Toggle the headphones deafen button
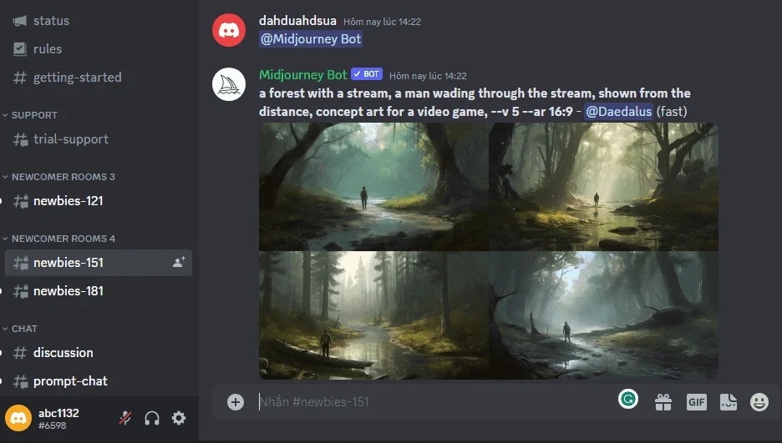The width and height of the screenshot is (782, 443). [152, 418]
